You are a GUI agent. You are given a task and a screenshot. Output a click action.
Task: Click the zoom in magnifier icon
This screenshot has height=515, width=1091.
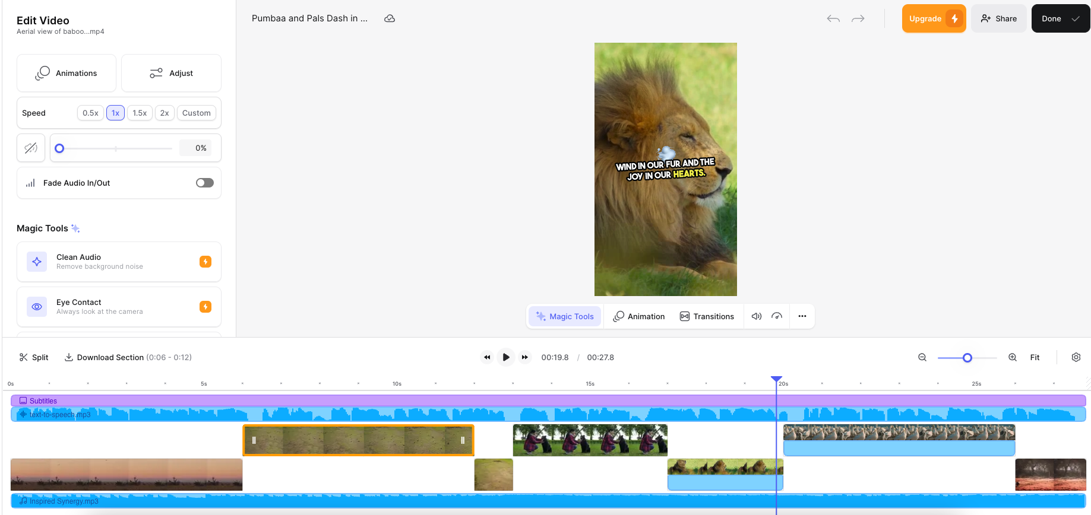pos(1013,357)
